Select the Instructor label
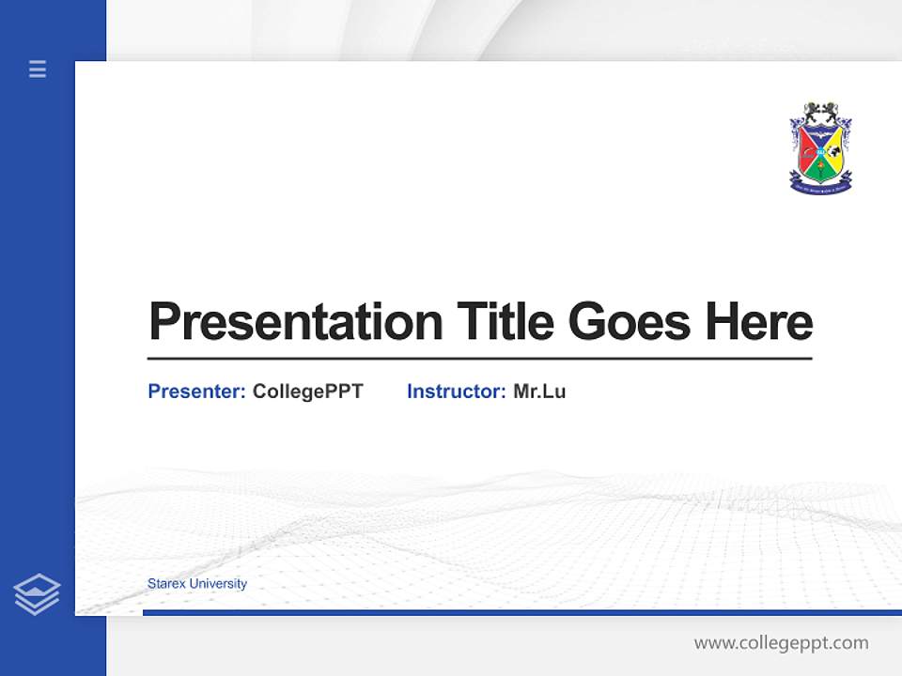 [454, 392]
